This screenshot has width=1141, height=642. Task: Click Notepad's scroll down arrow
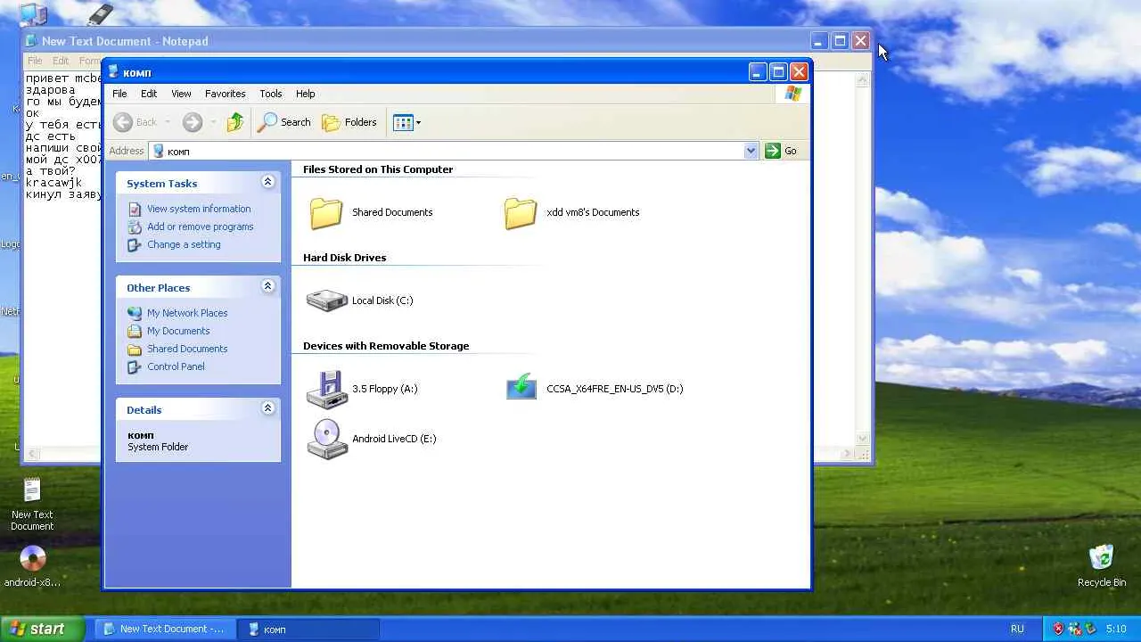(862, 438)
